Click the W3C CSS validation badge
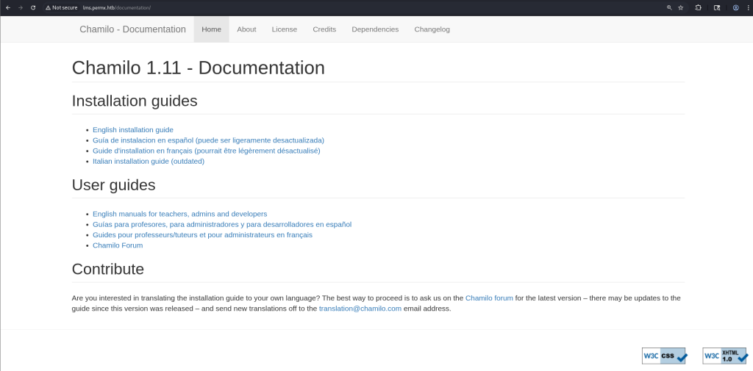Image resolution: width=753 pixels, height=371 pixels. tap(664, 356)
